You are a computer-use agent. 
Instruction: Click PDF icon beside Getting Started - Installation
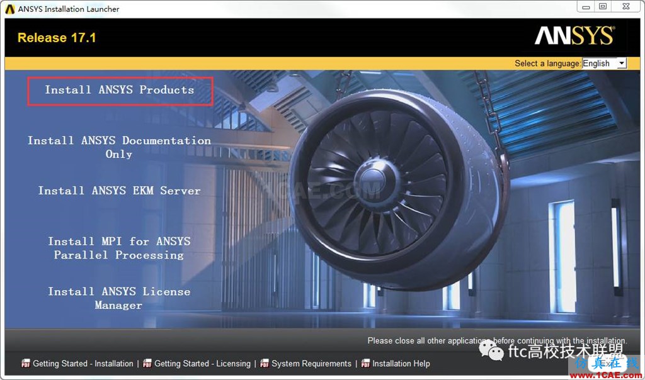(25, 363)
